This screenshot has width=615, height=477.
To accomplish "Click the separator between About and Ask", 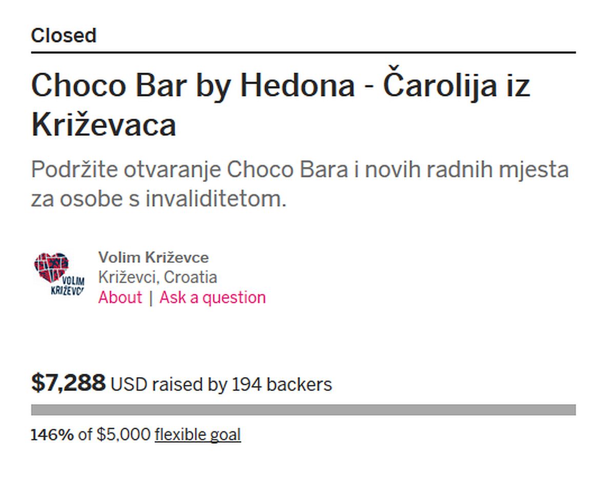I will tap(151, 298).
